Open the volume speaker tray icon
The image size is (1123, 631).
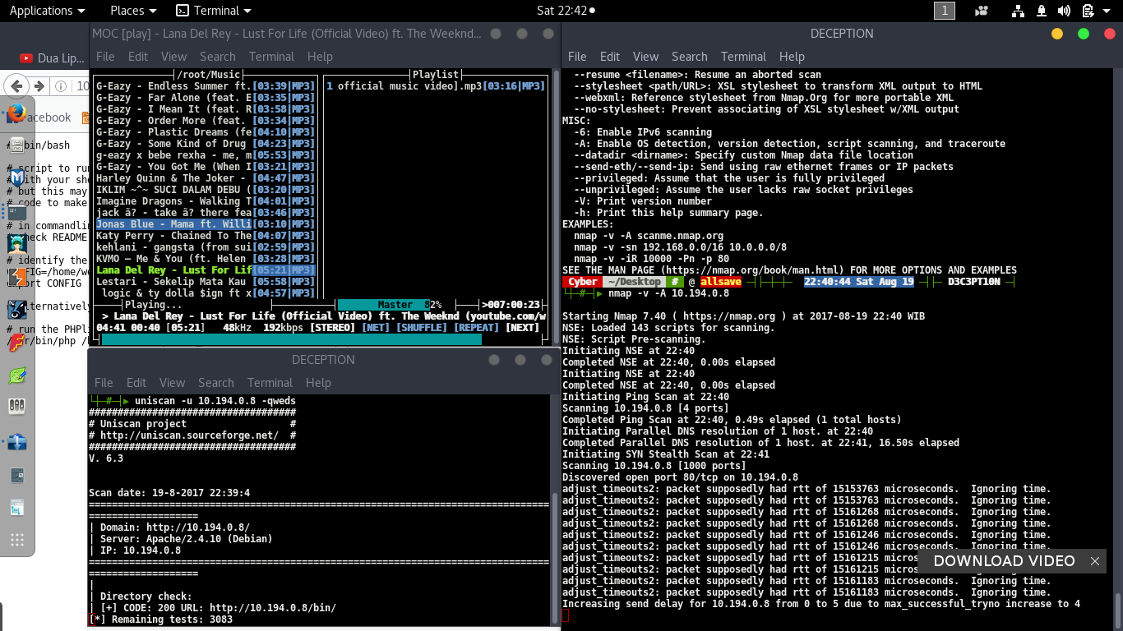click(1064, 11)
